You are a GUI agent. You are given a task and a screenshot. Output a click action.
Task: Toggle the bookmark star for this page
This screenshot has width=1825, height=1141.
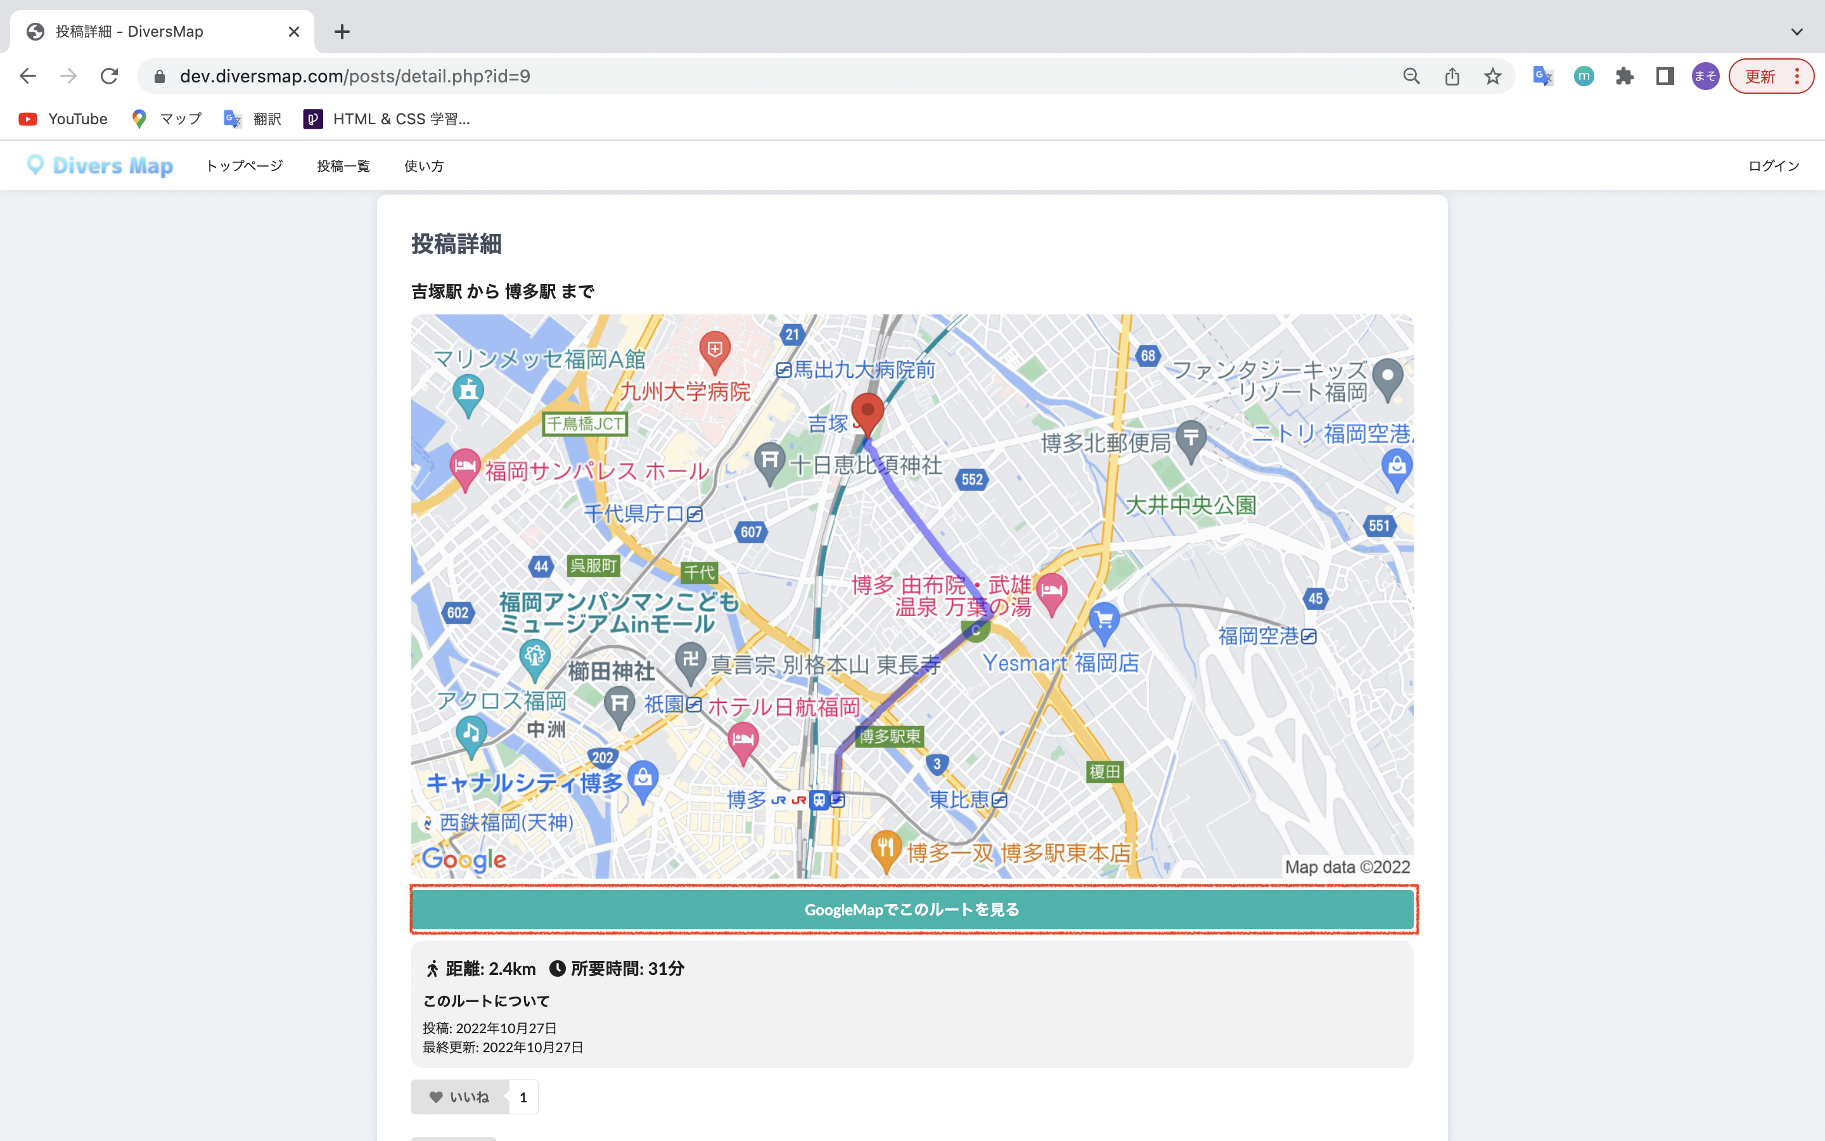coord(1492,75)
